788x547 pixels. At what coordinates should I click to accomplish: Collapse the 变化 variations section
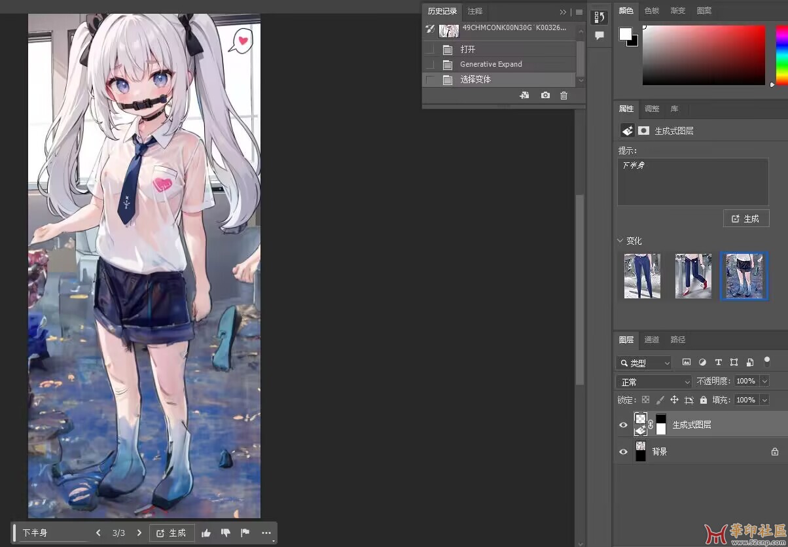[x=620, y=241]
